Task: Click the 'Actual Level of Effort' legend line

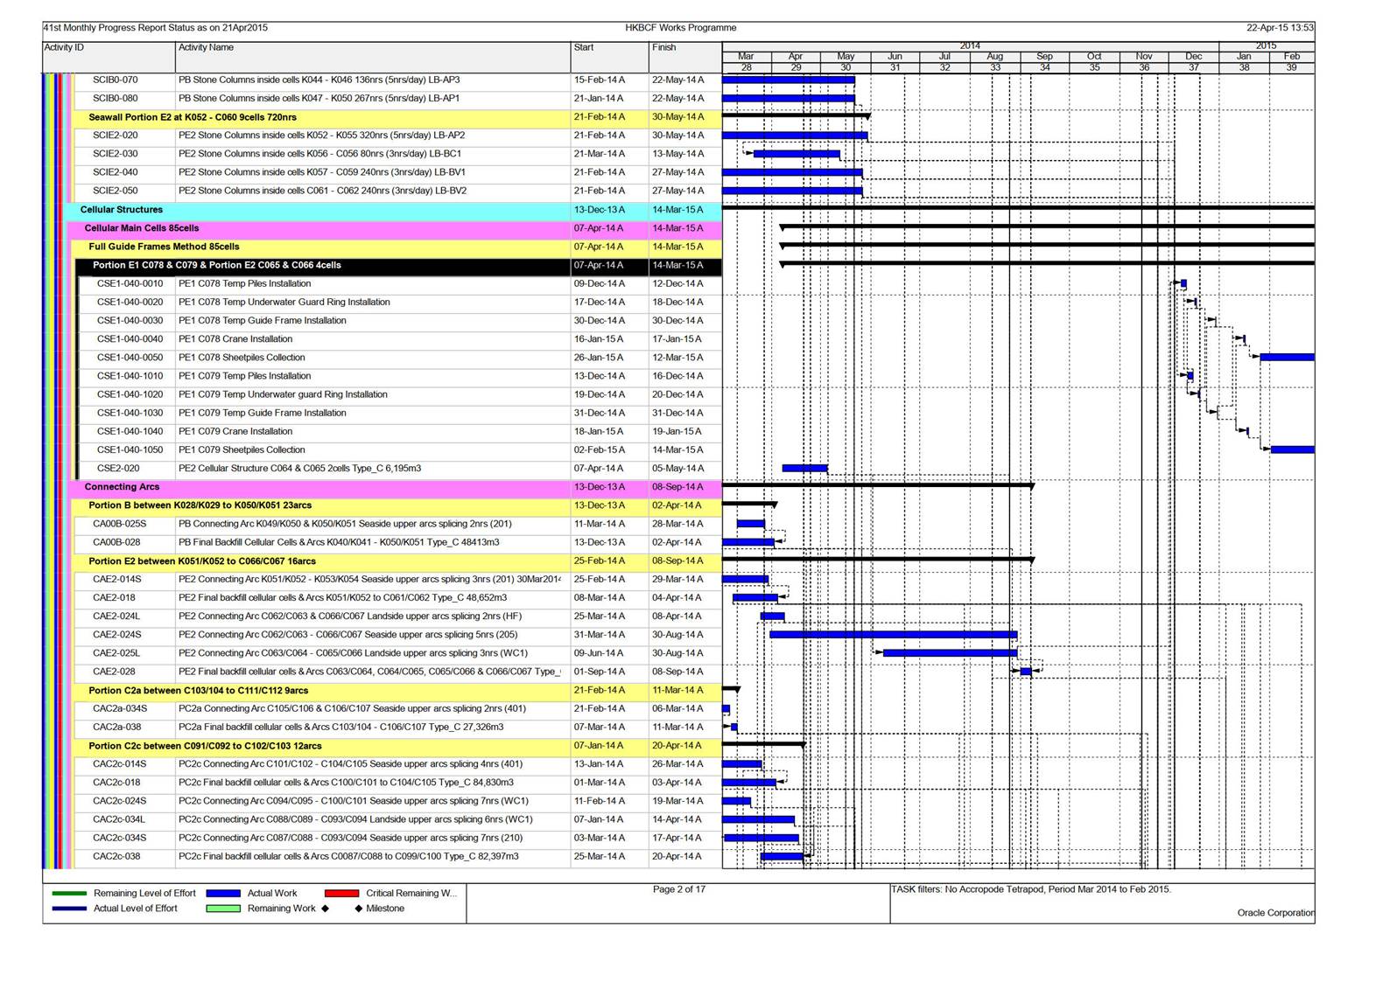Action: pyautogui.click(x=69, y=909)
